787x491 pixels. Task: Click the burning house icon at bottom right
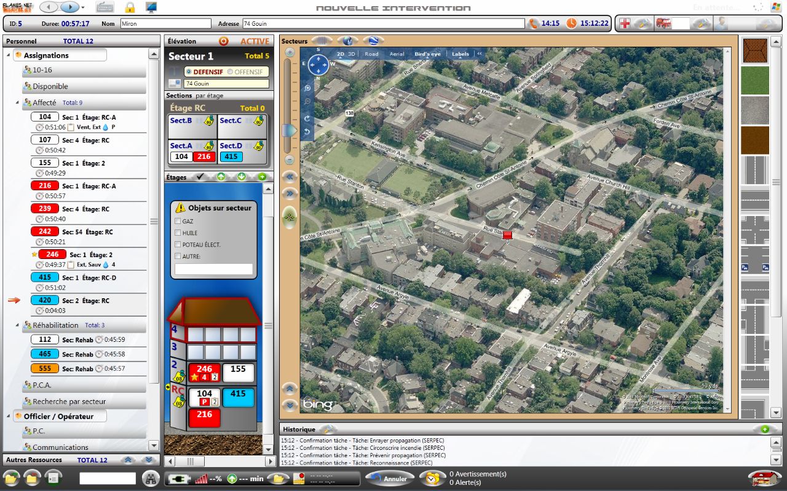click(762, 478)
